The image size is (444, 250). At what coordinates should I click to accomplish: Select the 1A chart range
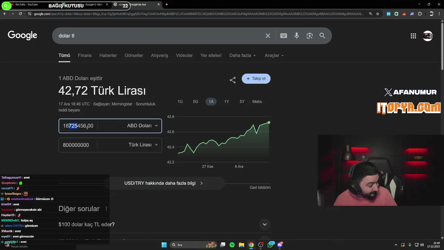pos(211,101)
